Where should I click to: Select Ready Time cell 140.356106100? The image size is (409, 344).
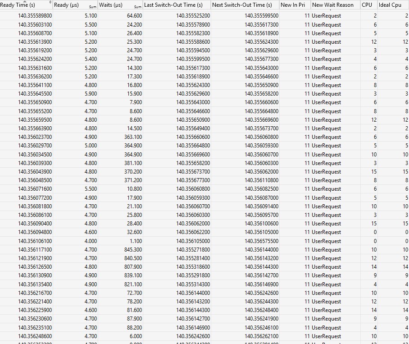coord(35,241)
